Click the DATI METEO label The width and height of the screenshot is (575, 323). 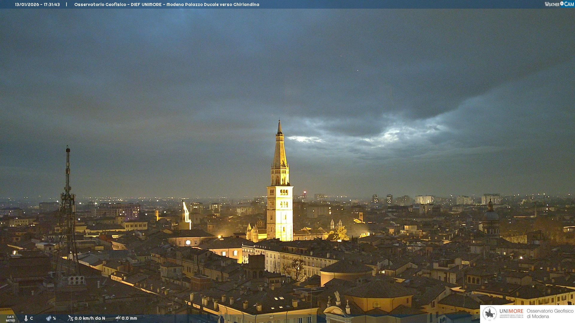[x=10, y=319]
